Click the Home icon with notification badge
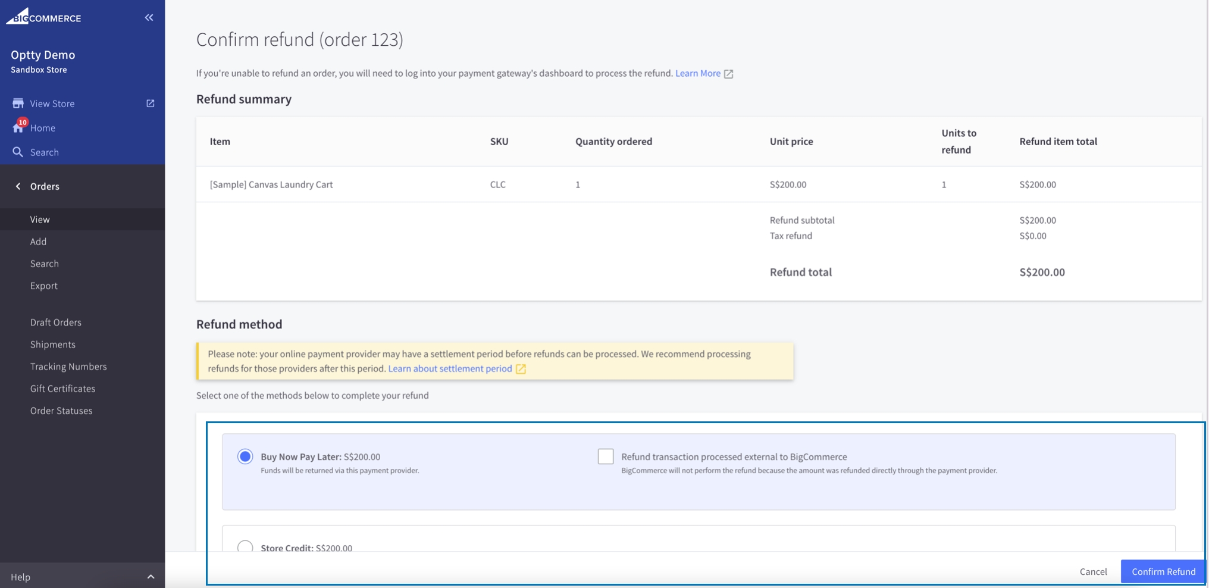This screenshot has height=588, width=1209. point(18,127)
